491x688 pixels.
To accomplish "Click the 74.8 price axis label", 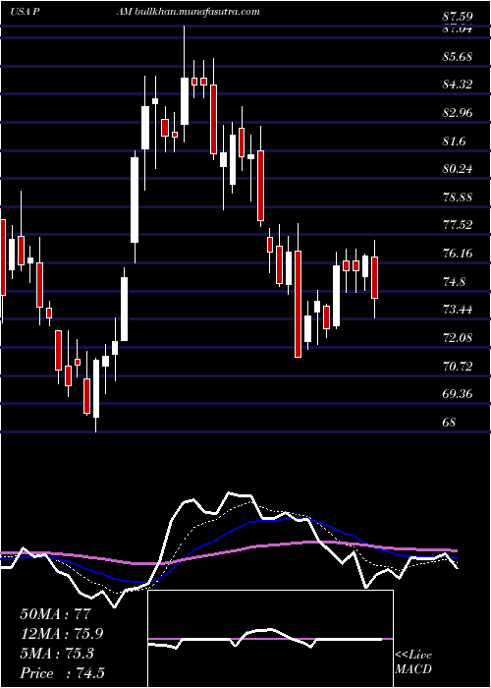I will coord(454,281).
